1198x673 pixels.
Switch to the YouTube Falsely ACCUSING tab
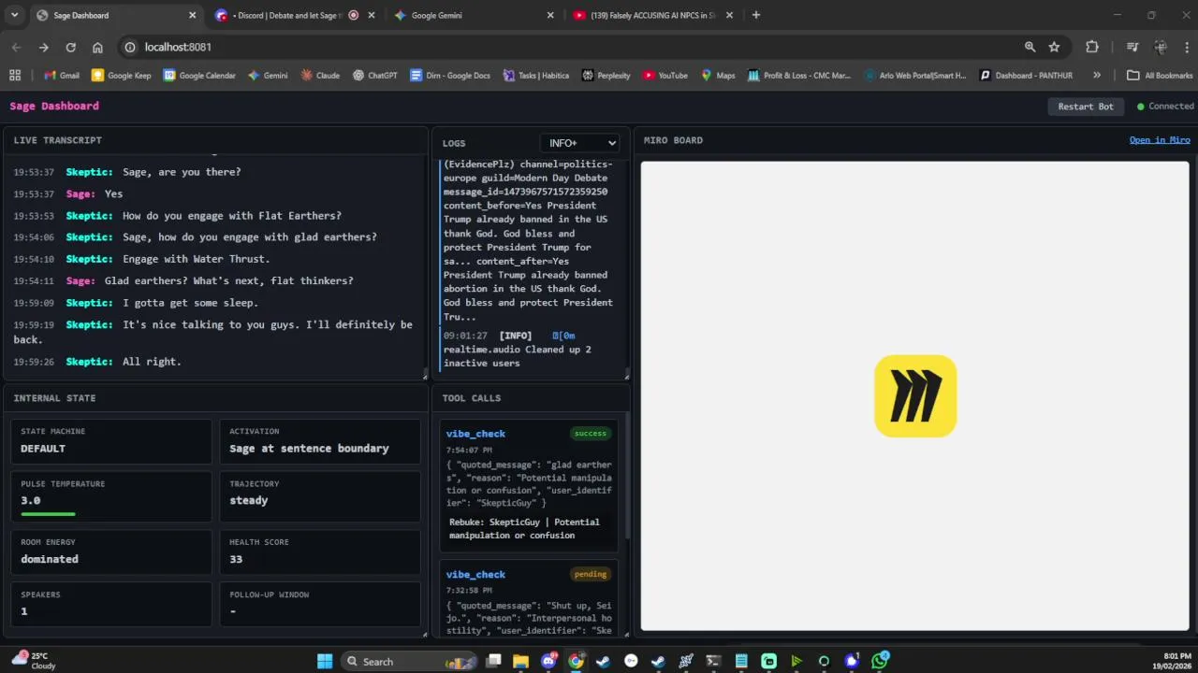click(654, 15)
